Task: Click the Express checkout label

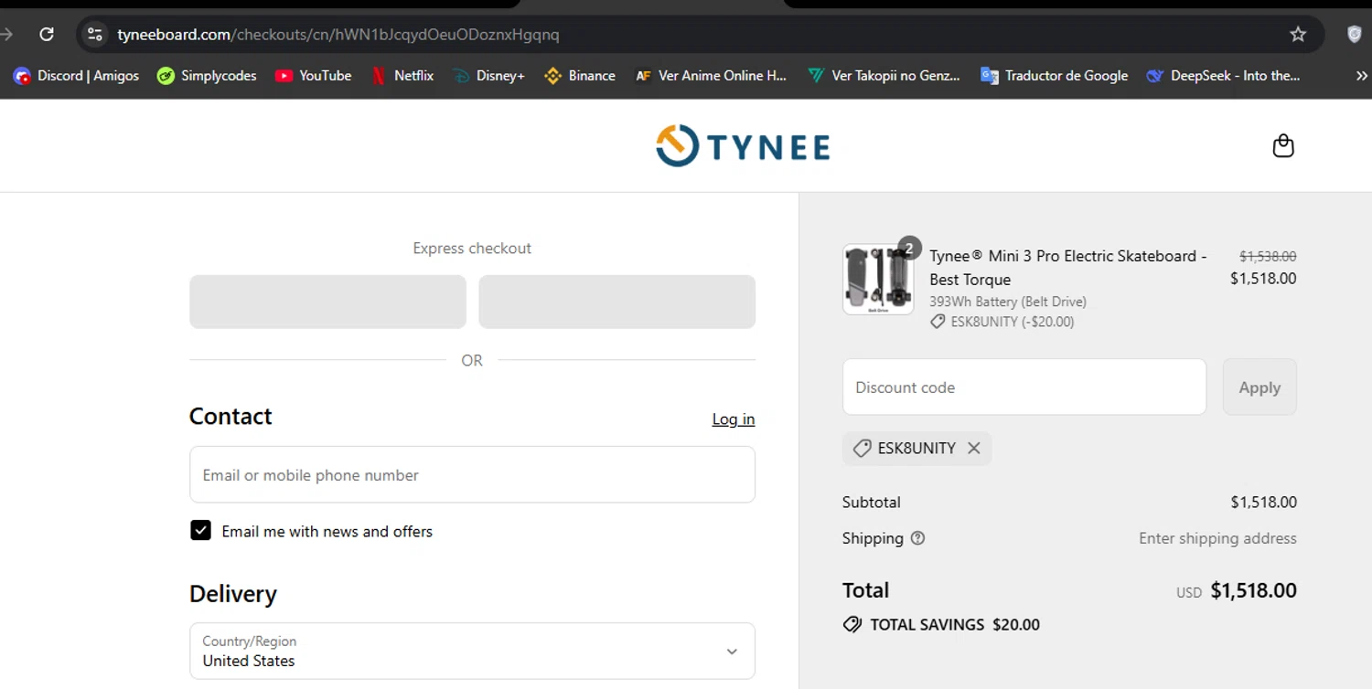Action: click(472, 248)
